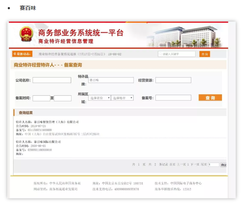
Task: Click the 确定 page jump button
Action: click(x=224, y=165)
